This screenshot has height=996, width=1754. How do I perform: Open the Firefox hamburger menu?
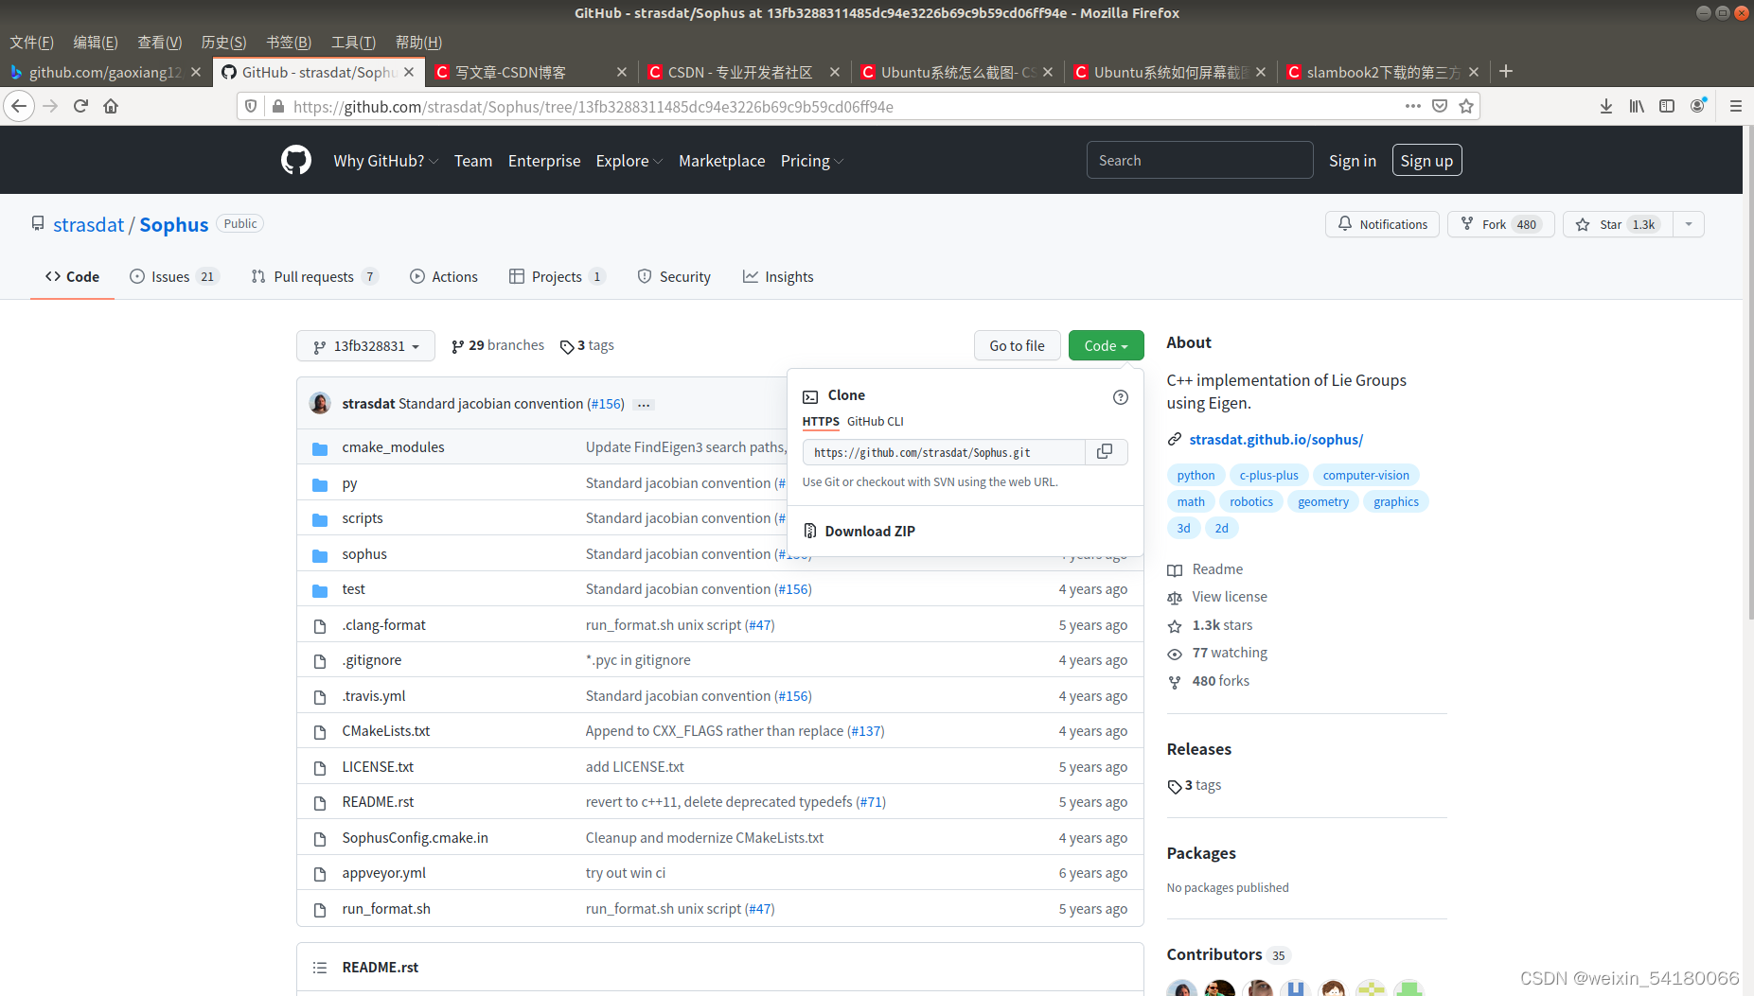click(x=1736, y=106)
